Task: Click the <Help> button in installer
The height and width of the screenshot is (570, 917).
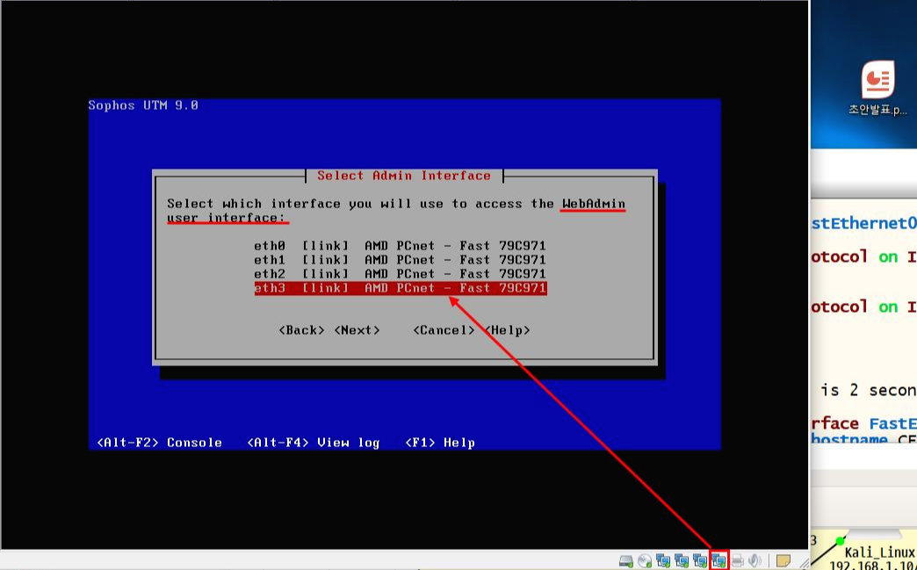Action: click(x=507, y=330)
